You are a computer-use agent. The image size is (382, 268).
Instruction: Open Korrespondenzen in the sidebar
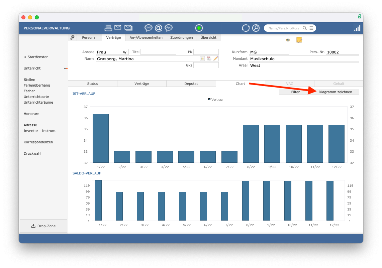click(38, 142)
